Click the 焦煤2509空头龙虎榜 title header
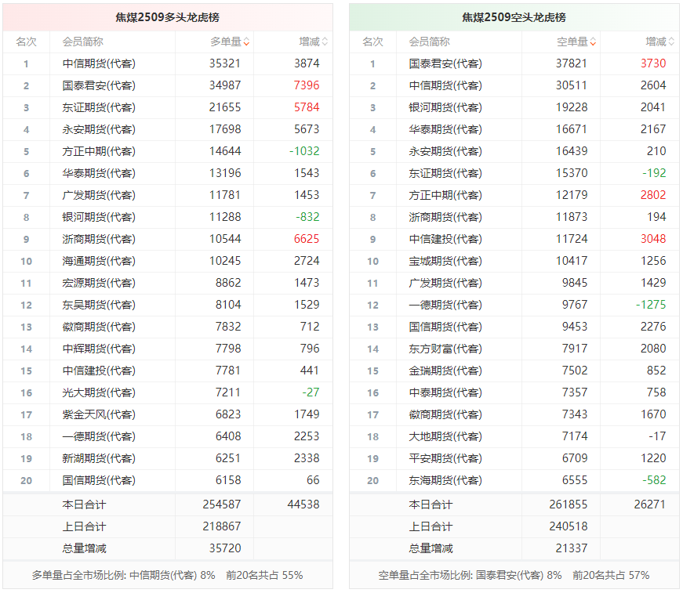683x593 pixels. coord(514,17)
